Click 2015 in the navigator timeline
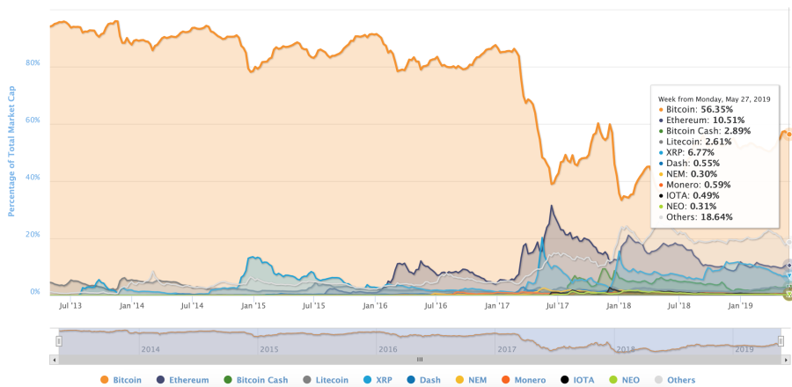The image size is (792, 387). (268, 349)
